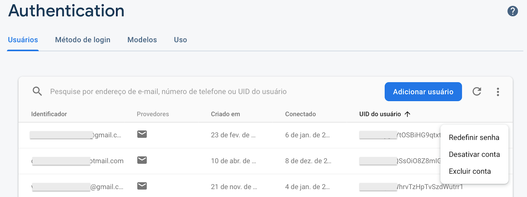Click the email provider icon for hotmail user
The height and width of the screenshot is (197, 527).
pyautogui.click(x=142, y=160)
